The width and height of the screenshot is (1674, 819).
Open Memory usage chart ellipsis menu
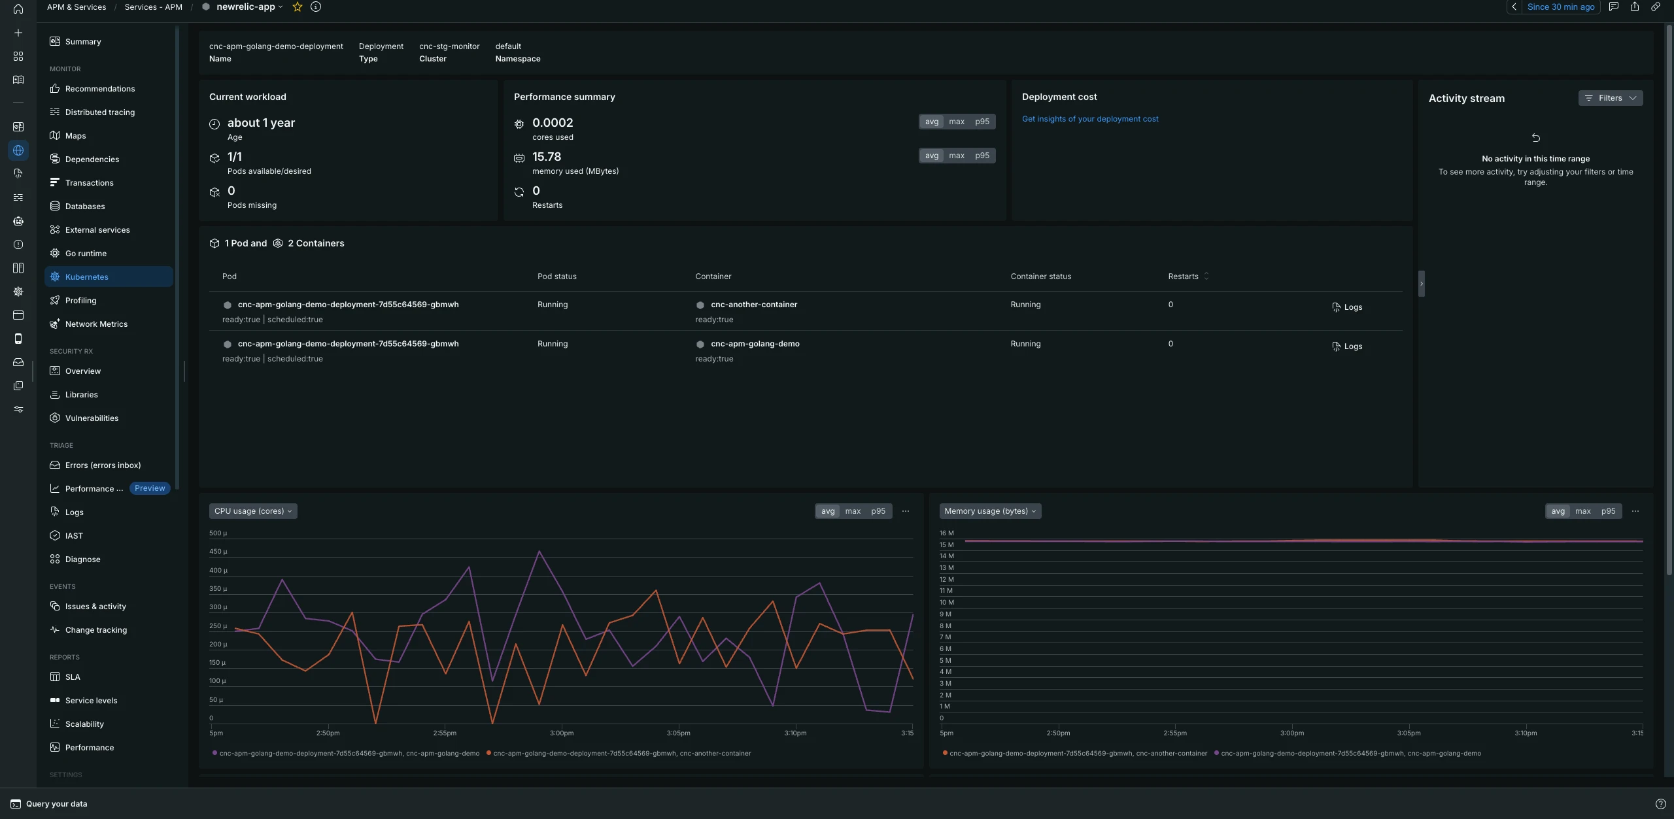(x=1635, y=511)
